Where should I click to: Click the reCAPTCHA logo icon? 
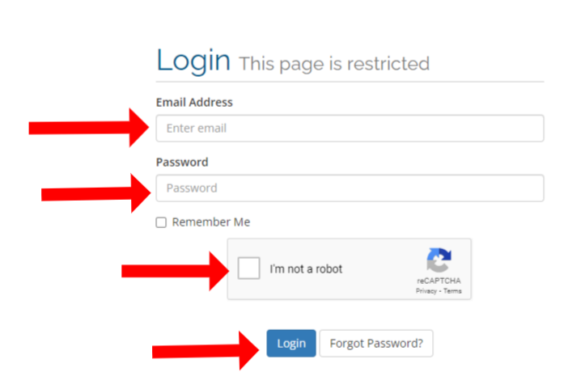coord(439,260)
